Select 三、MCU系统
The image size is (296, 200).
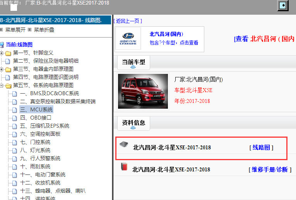point(36,109)
